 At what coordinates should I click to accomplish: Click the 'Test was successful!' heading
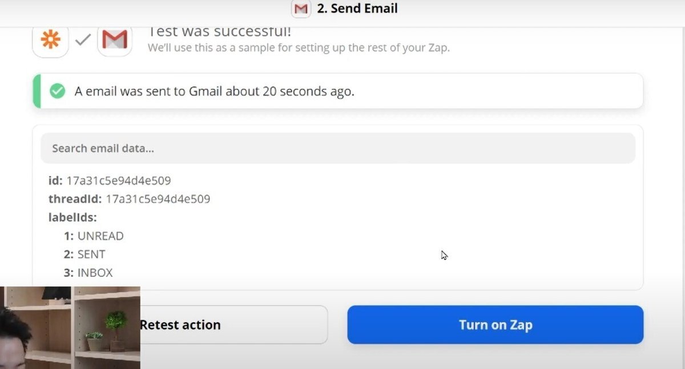(220, 32)
